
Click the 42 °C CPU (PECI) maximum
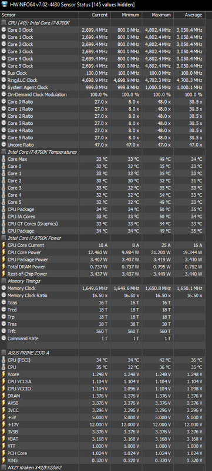164,360
